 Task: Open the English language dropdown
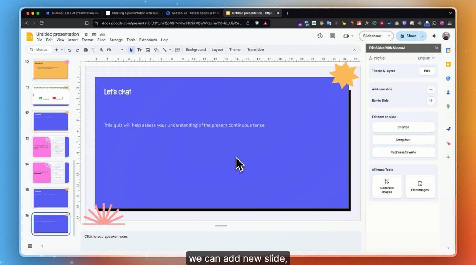pyautogui.click(x=426, y=58)
